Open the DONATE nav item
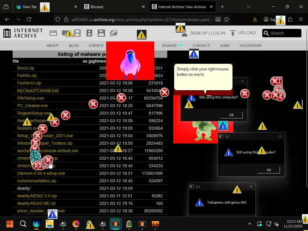 click(170, 46)
